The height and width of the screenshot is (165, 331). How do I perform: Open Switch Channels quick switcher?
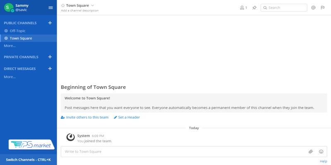pyautogui.click(x=28, y=160)
